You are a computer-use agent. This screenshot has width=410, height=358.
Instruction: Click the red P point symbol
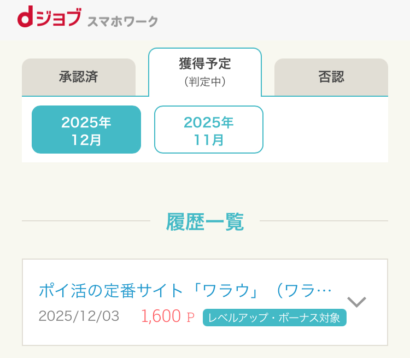[x=191, y=318]
